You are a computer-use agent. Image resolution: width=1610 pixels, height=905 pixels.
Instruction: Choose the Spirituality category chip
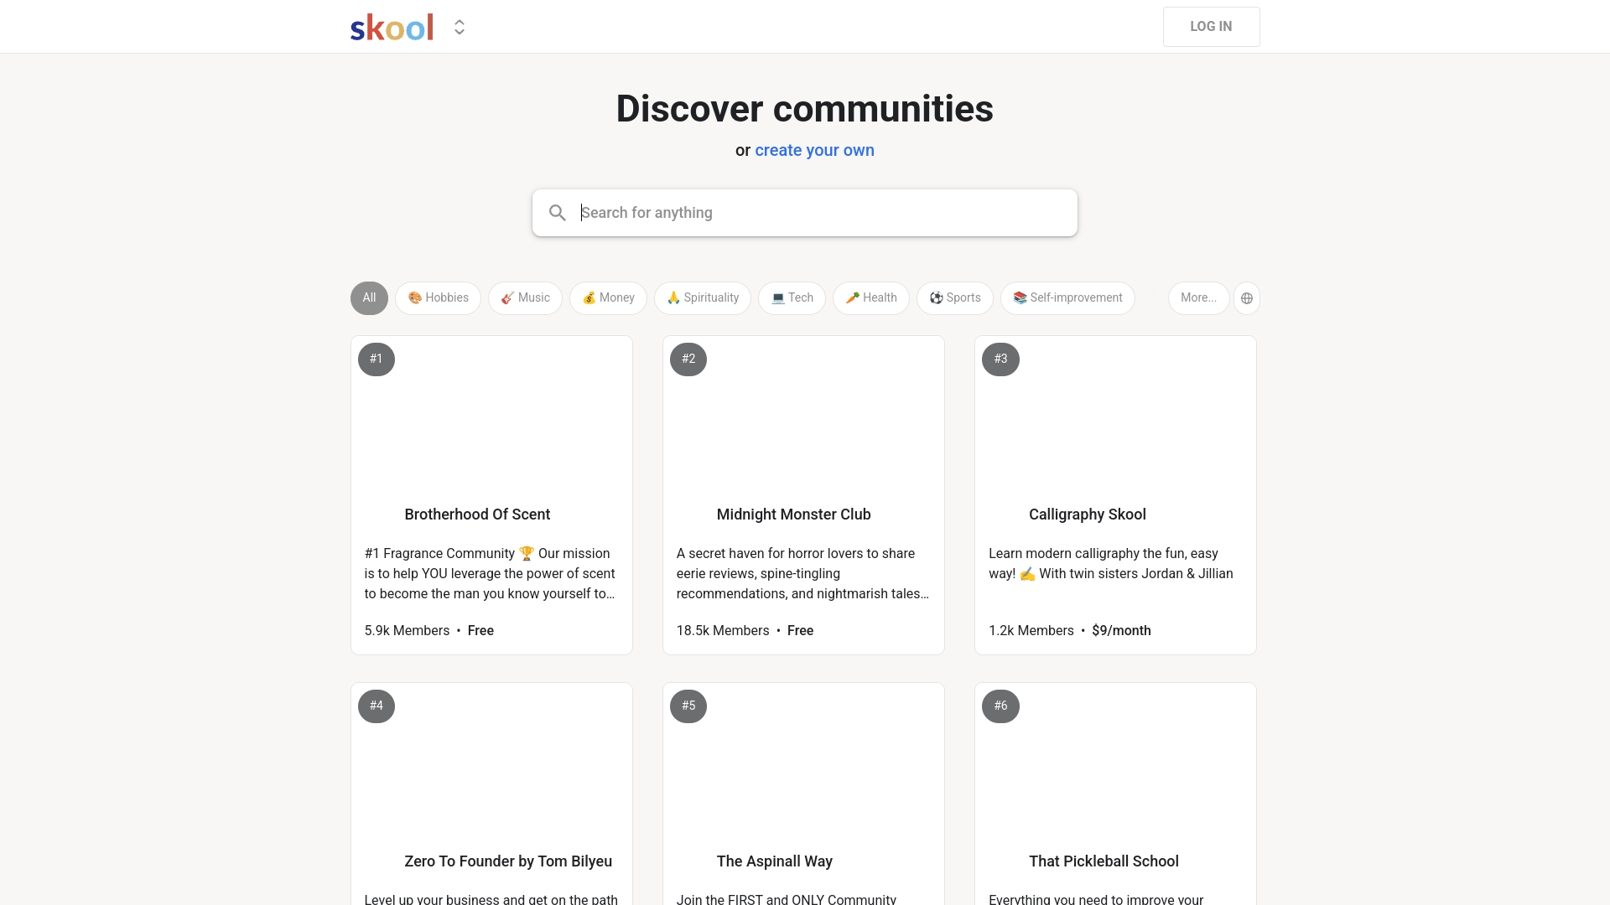click(x=703, y=298)
